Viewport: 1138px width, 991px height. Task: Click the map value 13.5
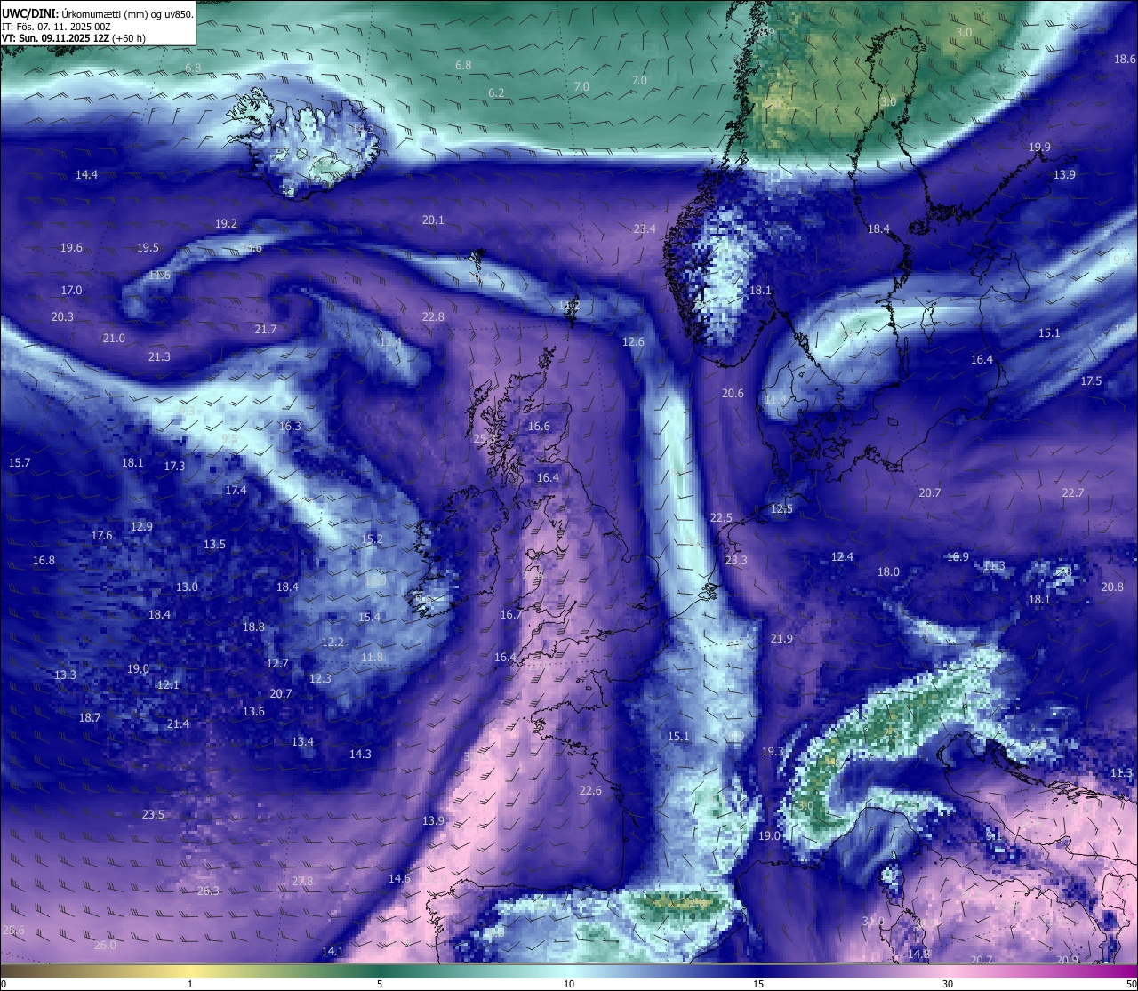click(x=214, y=545)
